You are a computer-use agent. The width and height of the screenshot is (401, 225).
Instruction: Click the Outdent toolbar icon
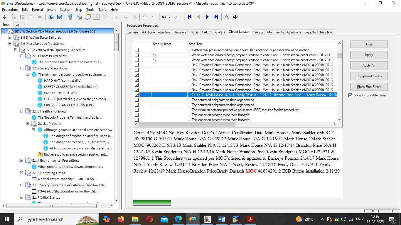pyautogui.click(x=145, y=17)
